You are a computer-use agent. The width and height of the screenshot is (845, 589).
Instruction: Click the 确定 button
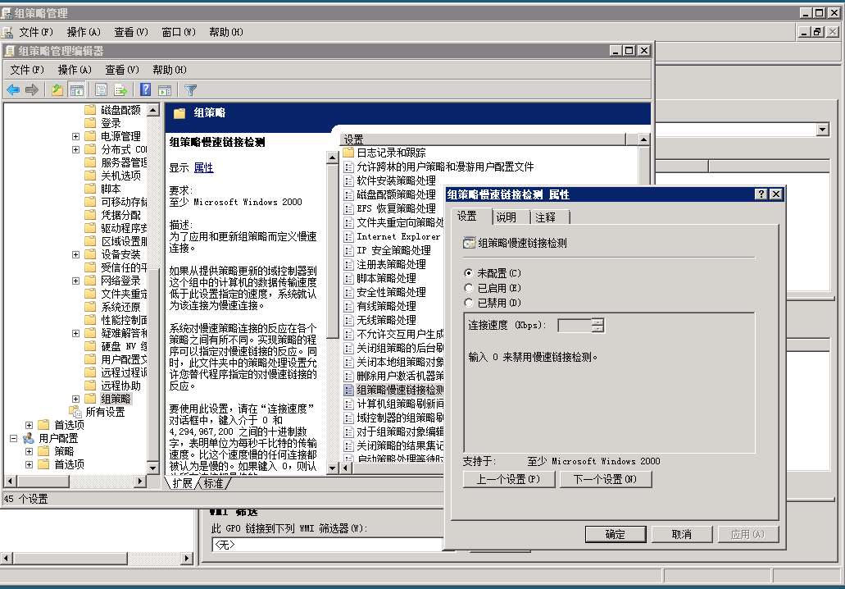point(616,534)
